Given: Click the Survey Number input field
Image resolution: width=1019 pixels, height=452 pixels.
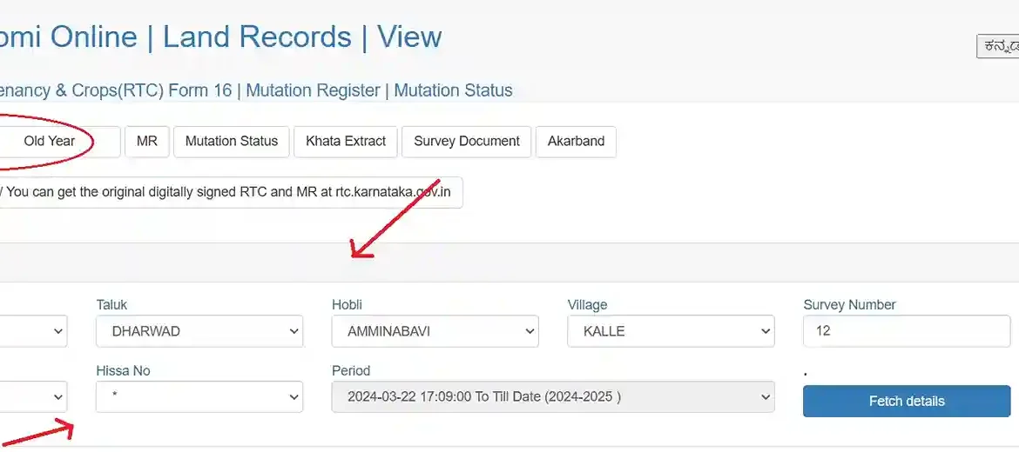Looking at the screenshot, I should point(906,331).
